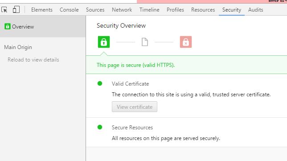The width and height of the screenshot is (287, 161).
Task: Click the View certificate button
Action: tap(135, 107)
